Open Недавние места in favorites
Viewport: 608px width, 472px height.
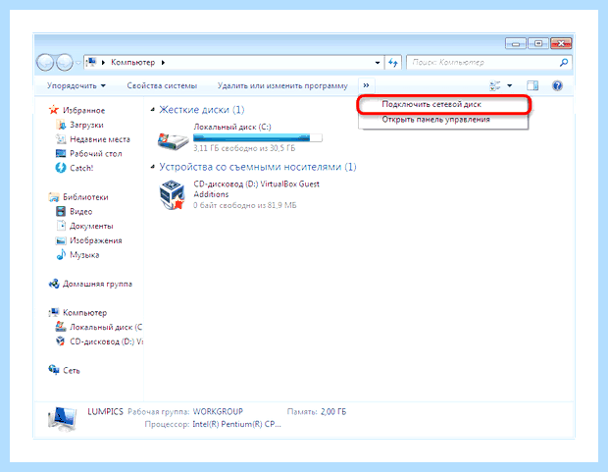100,139
